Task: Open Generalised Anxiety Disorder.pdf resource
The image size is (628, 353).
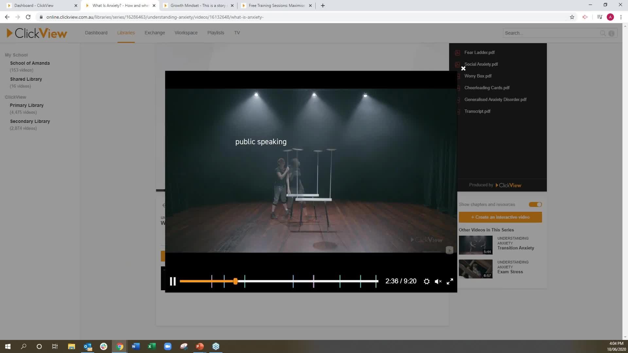Action: (495, 99)
